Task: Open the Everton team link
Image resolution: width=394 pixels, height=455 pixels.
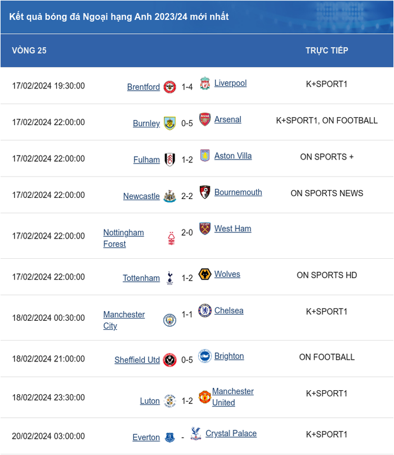Action: point(146,438)
